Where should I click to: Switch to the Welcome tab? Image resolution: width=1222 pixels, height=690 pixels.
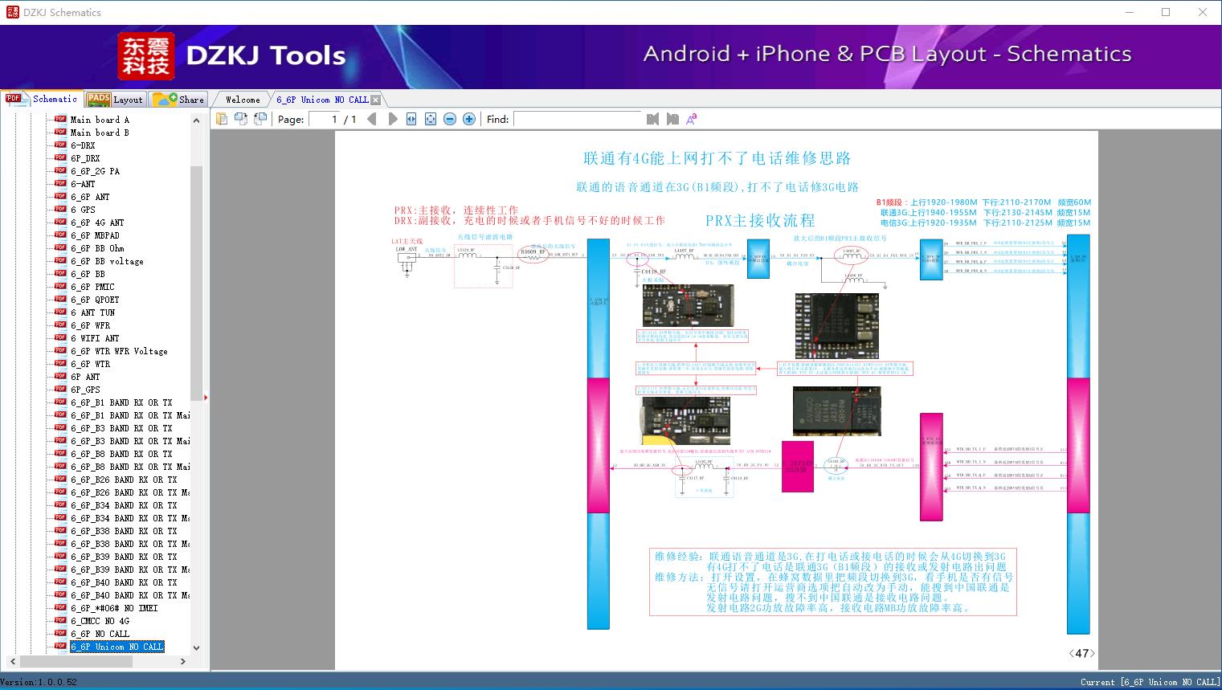click(243, 100)
